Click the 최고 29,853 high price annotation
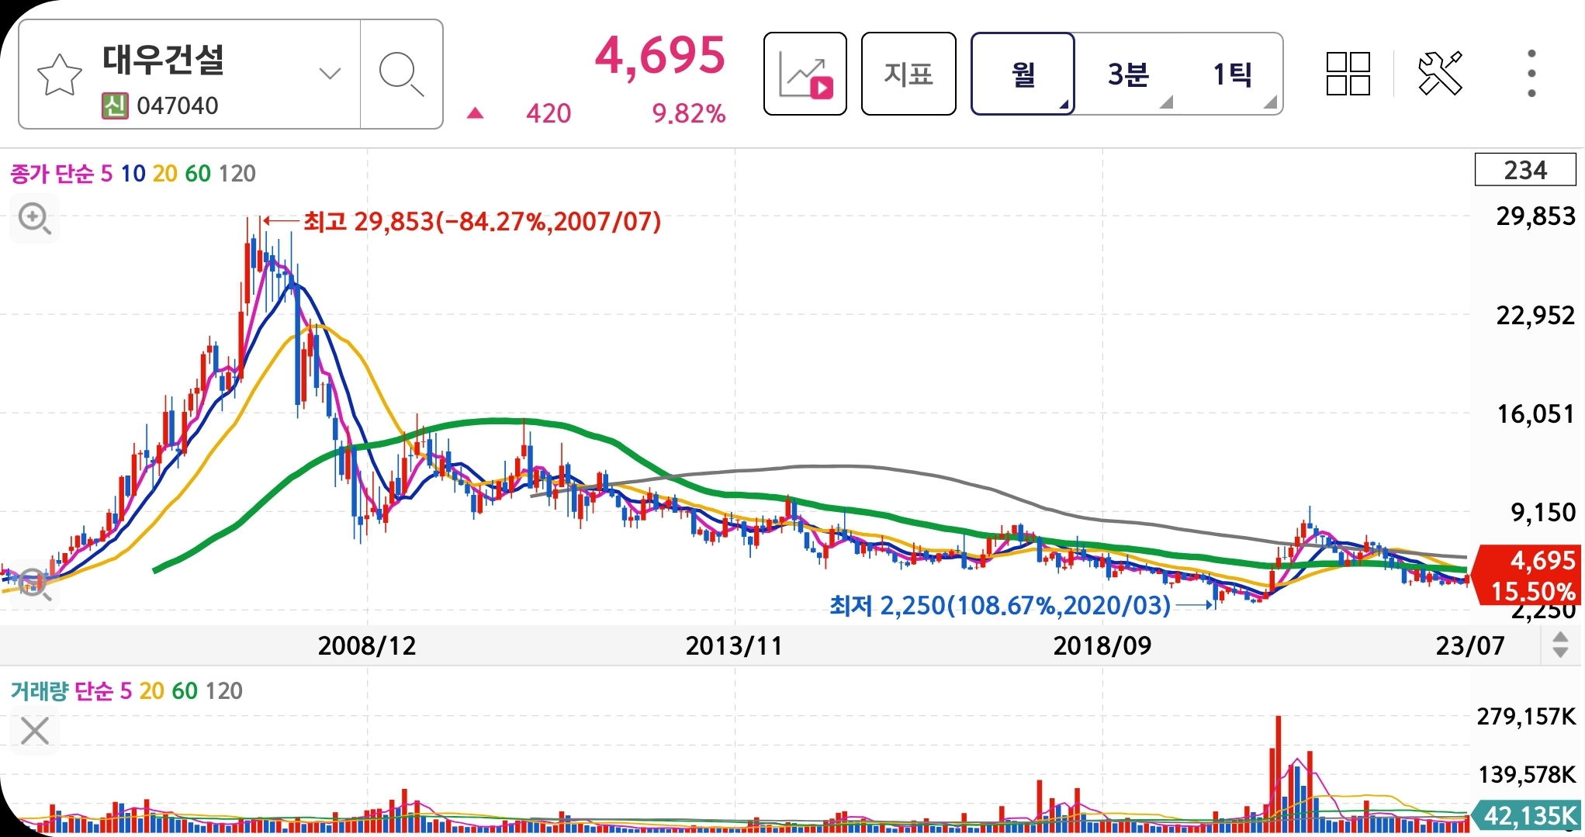 (x=482, y=222)
